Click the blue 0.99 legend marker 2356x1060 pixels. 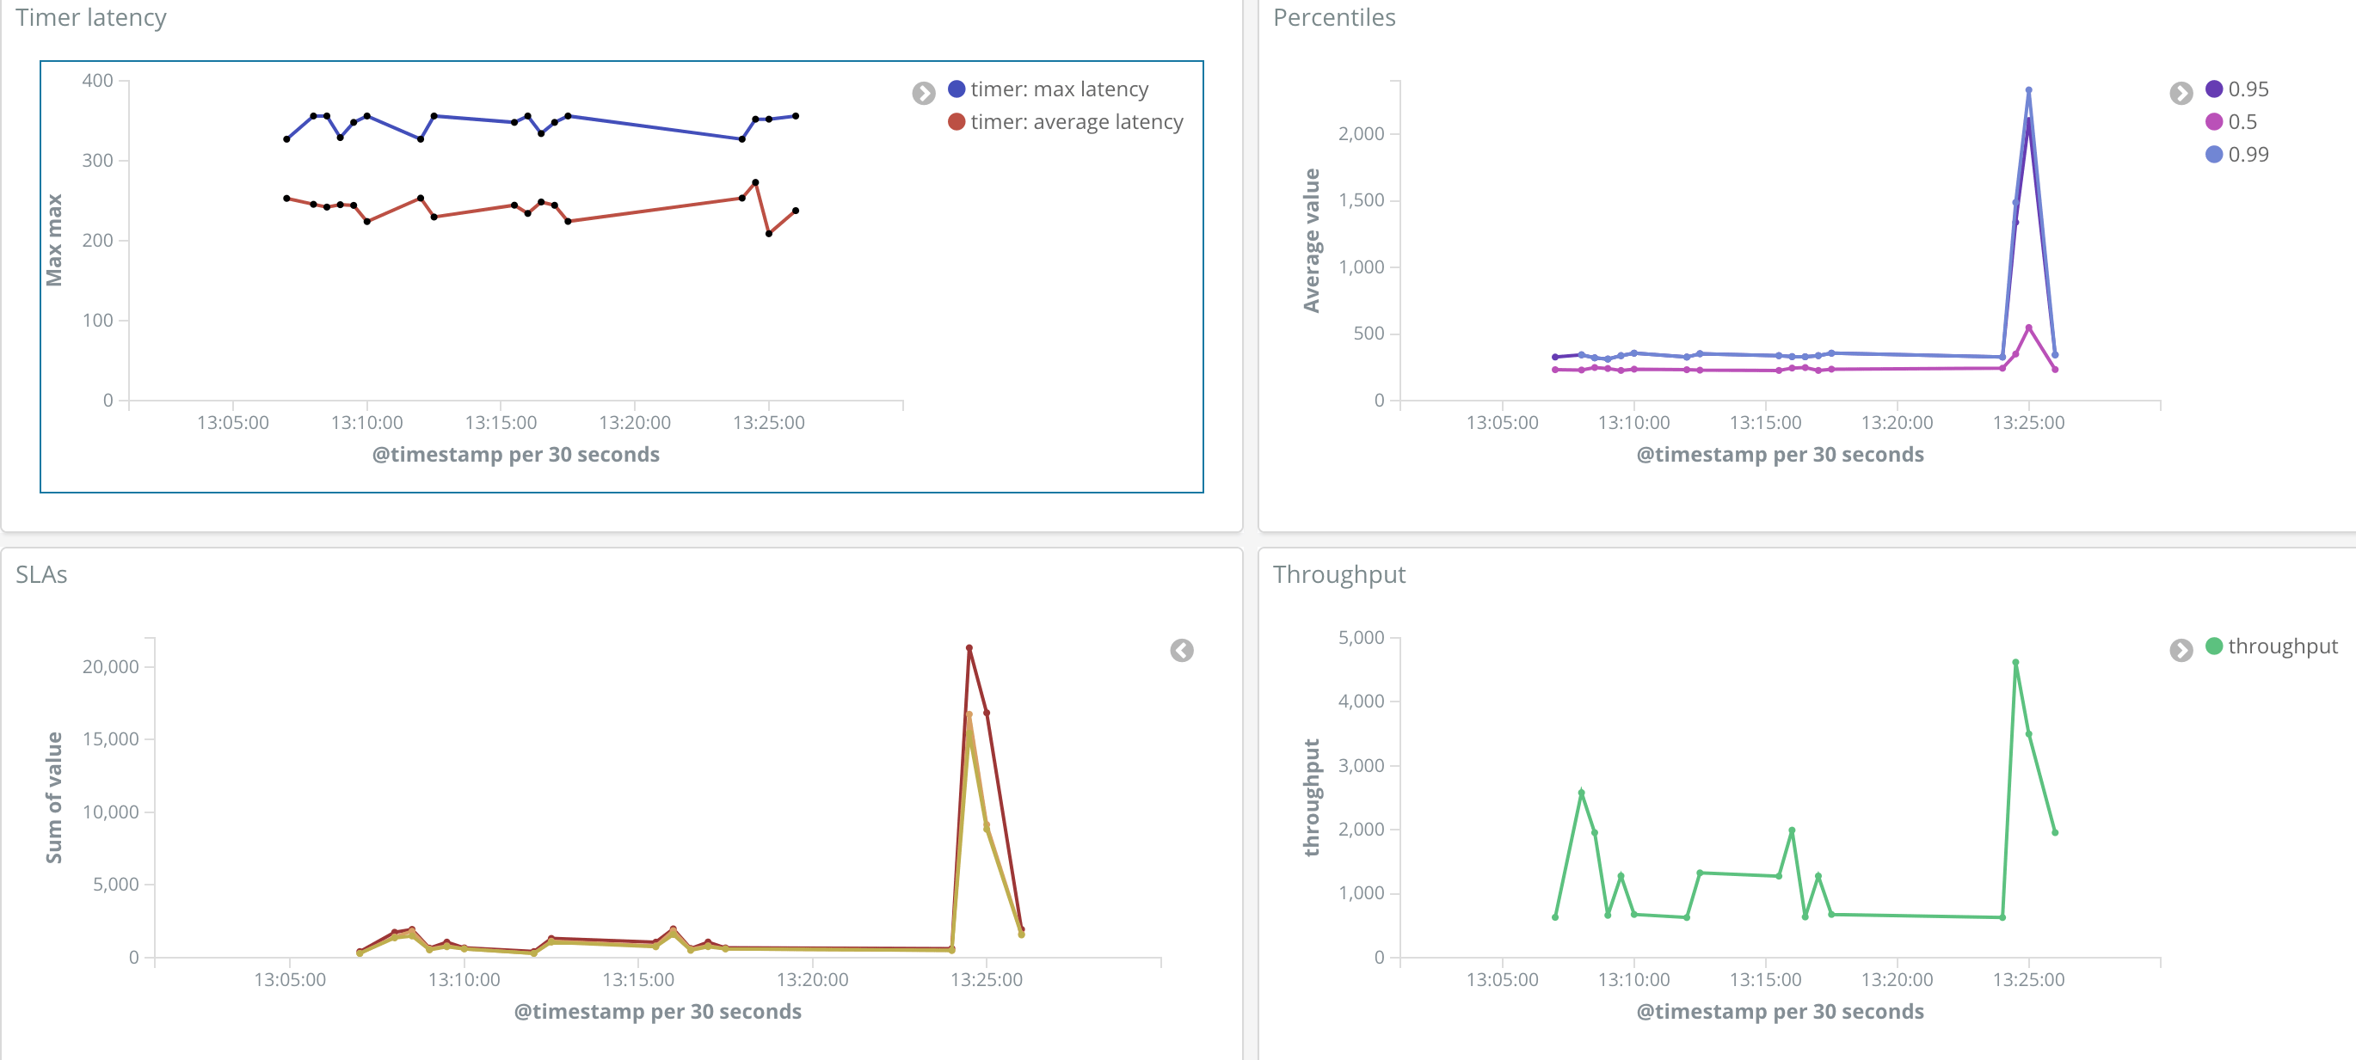pos(2213,155)
